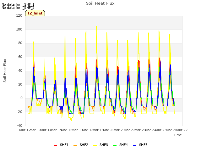Click the tallest yellow SHF3 peak above 100
The width and height of the screenshot is (201, 151).
[96, 26]
